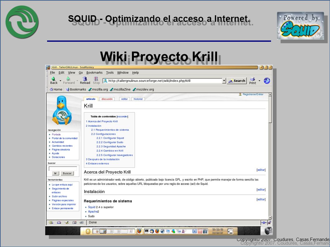Open the mozillaZine bookmark
The image size is (330, 247).
(120, 89)
